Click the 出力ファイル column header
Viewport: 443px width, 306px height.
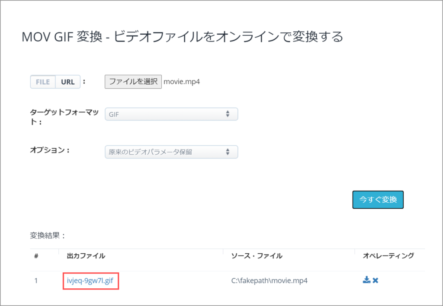click(x=86, y=256)
